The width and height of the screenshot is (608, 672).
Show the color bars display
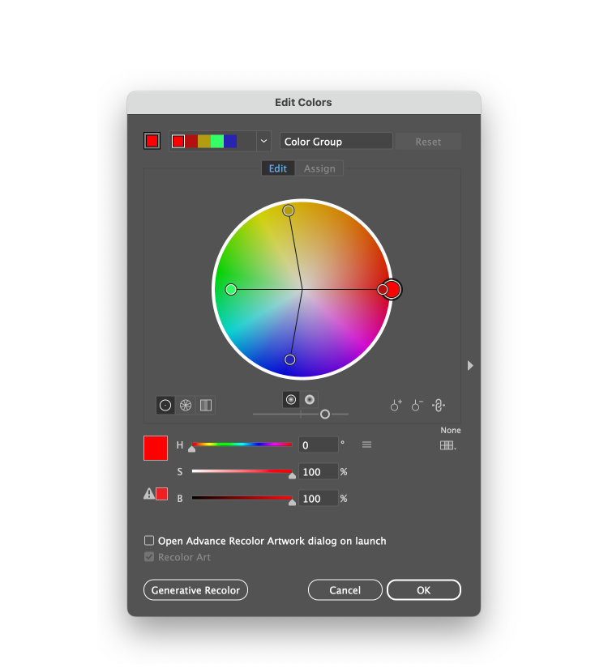click(206, 405)
